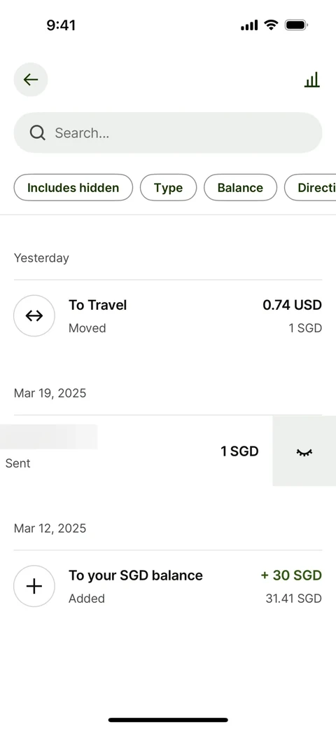Viewport: 336px width, 729px height.
Task: Tap the plus icon for added money
Action: click(34, 586)
